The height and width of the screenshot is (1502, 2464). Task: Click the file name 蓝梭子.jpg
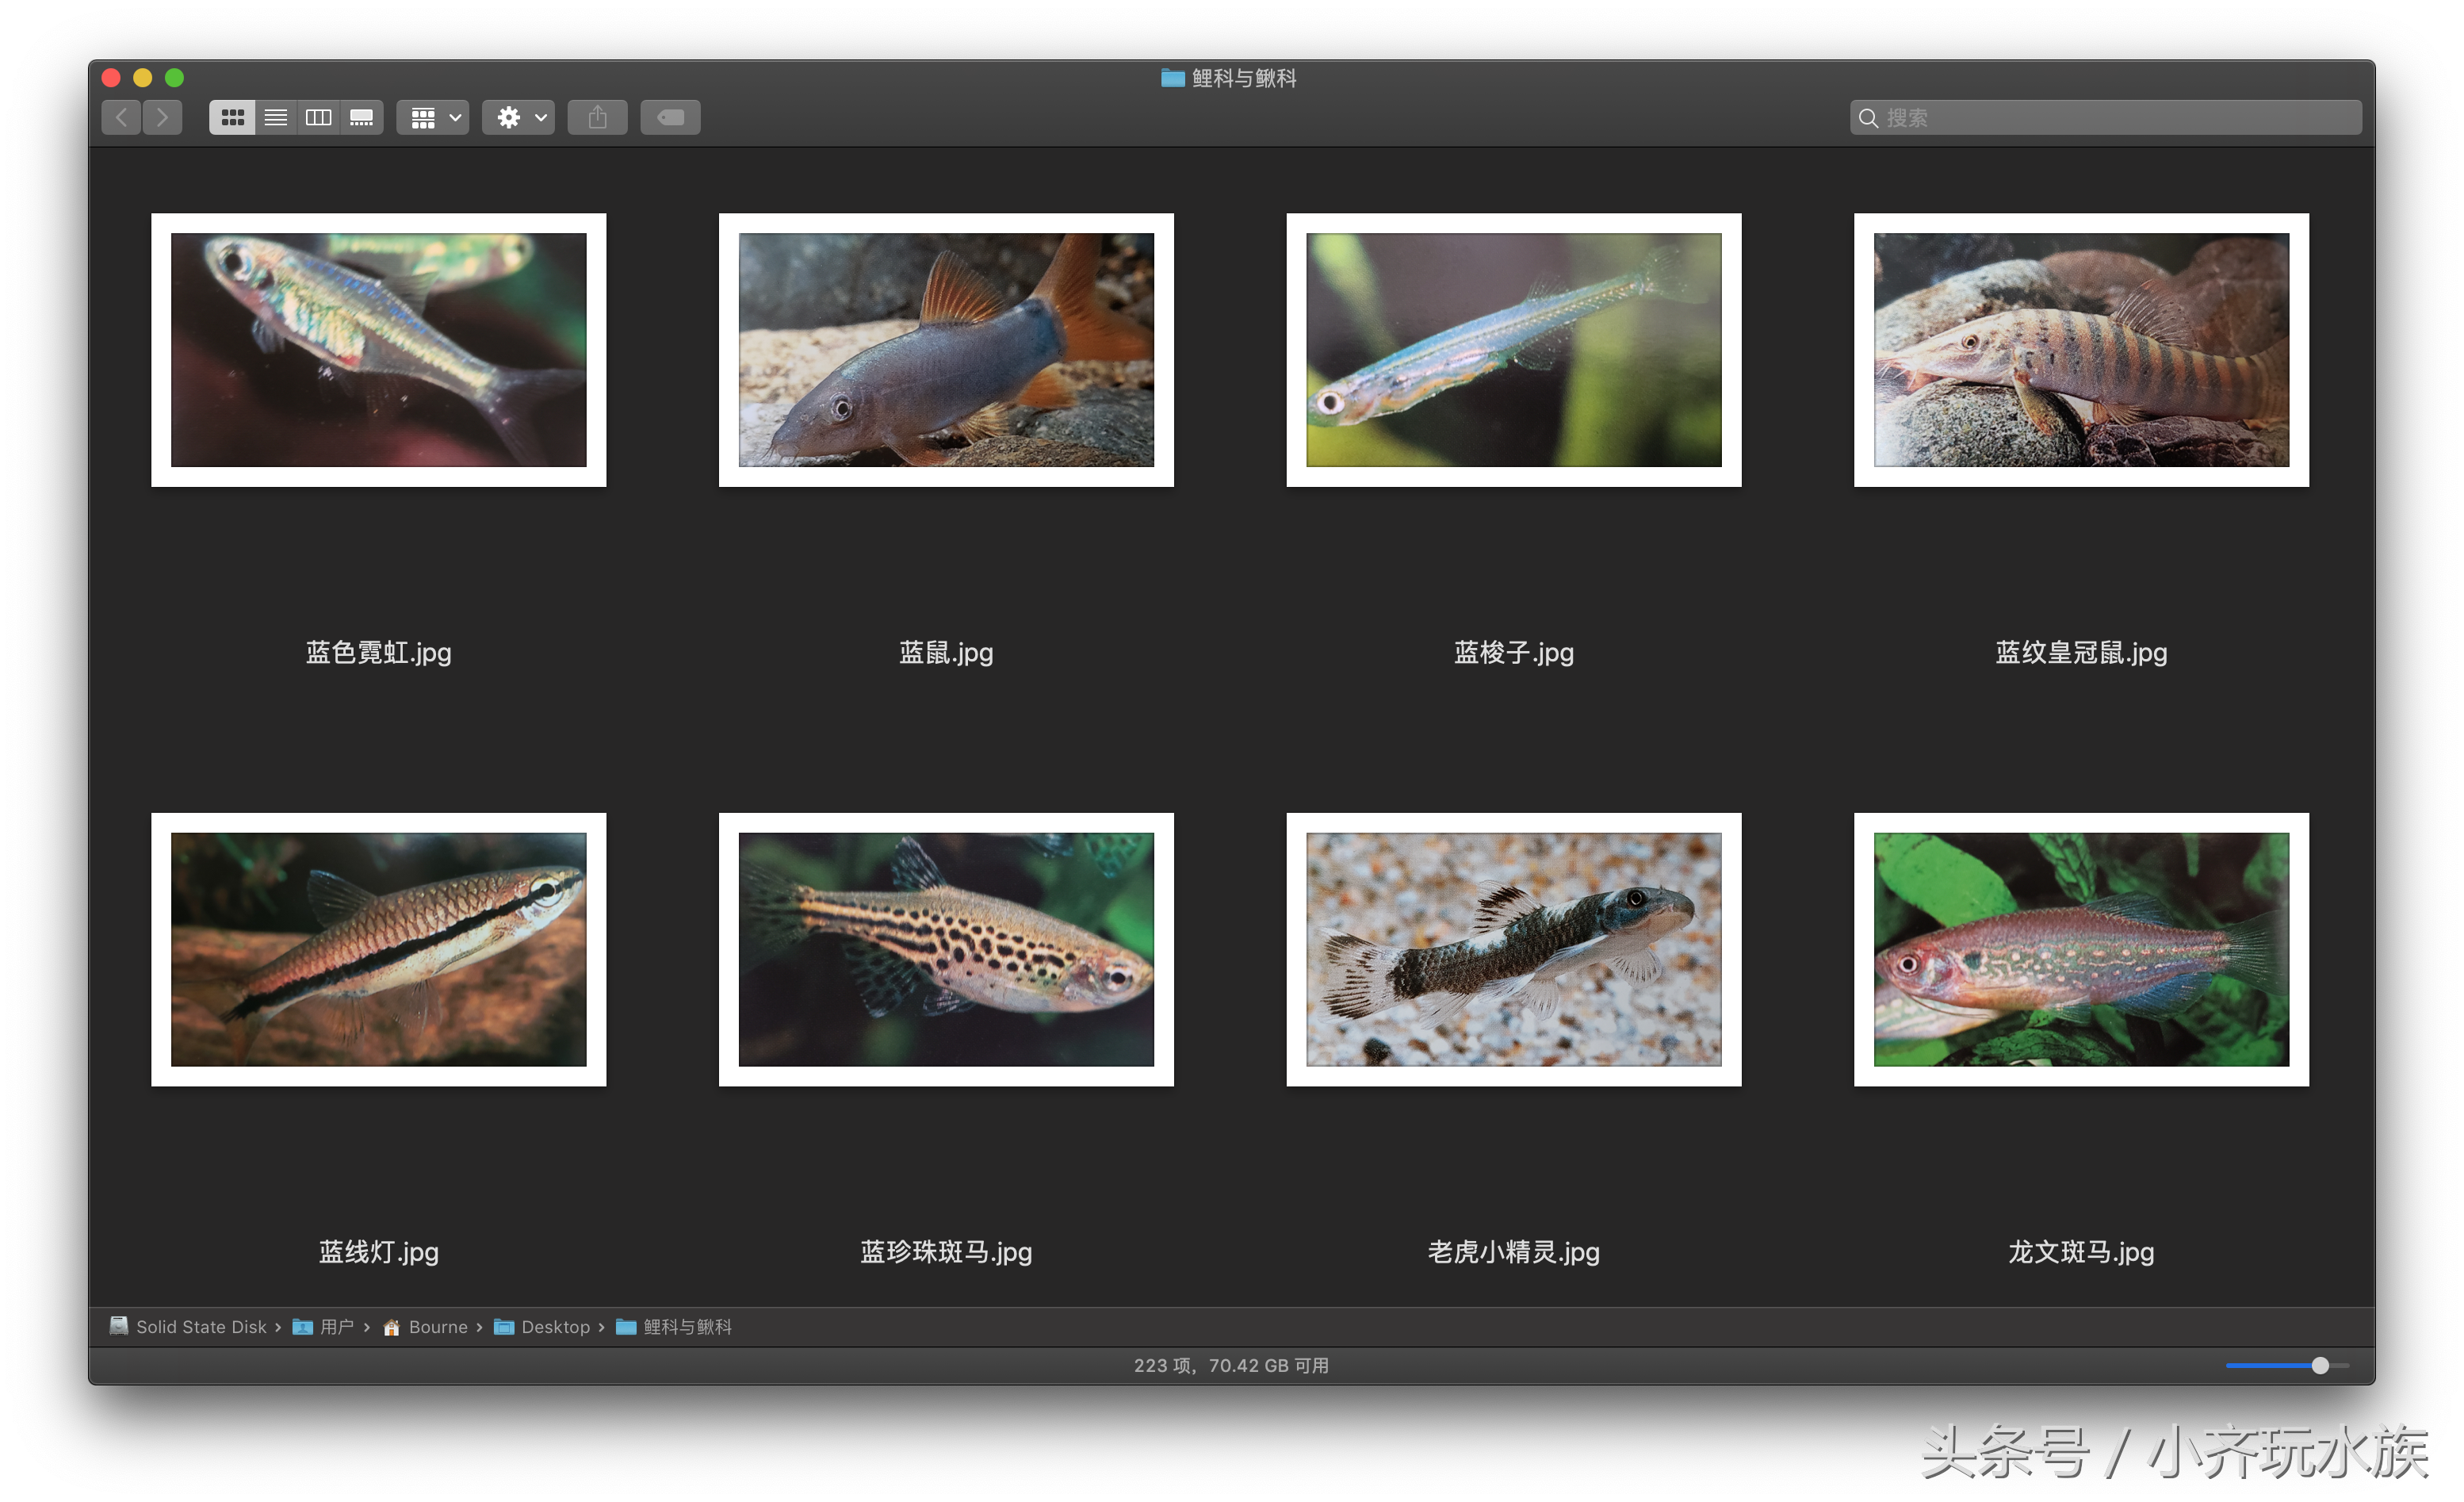coord(1514,653)
